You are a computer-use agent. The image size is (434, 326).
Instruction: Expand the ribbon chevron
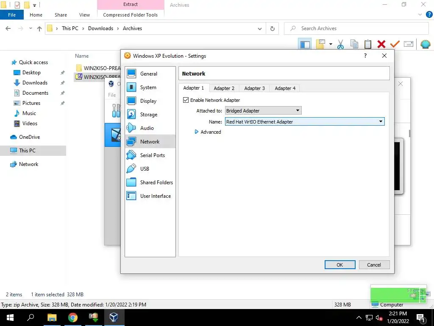click(420, 14)
